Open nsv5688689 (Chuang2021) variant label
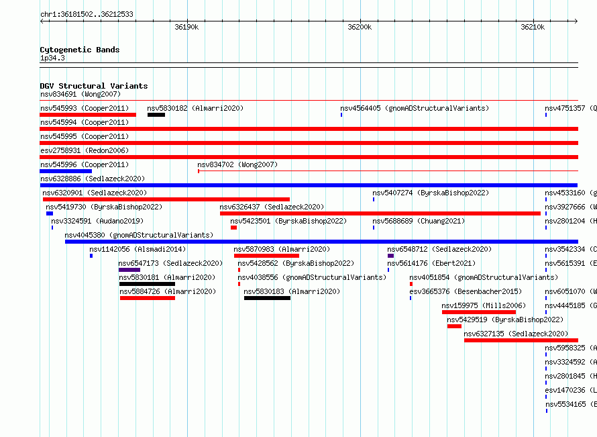Viewport: 597px width, 437px height. (419, 221)
